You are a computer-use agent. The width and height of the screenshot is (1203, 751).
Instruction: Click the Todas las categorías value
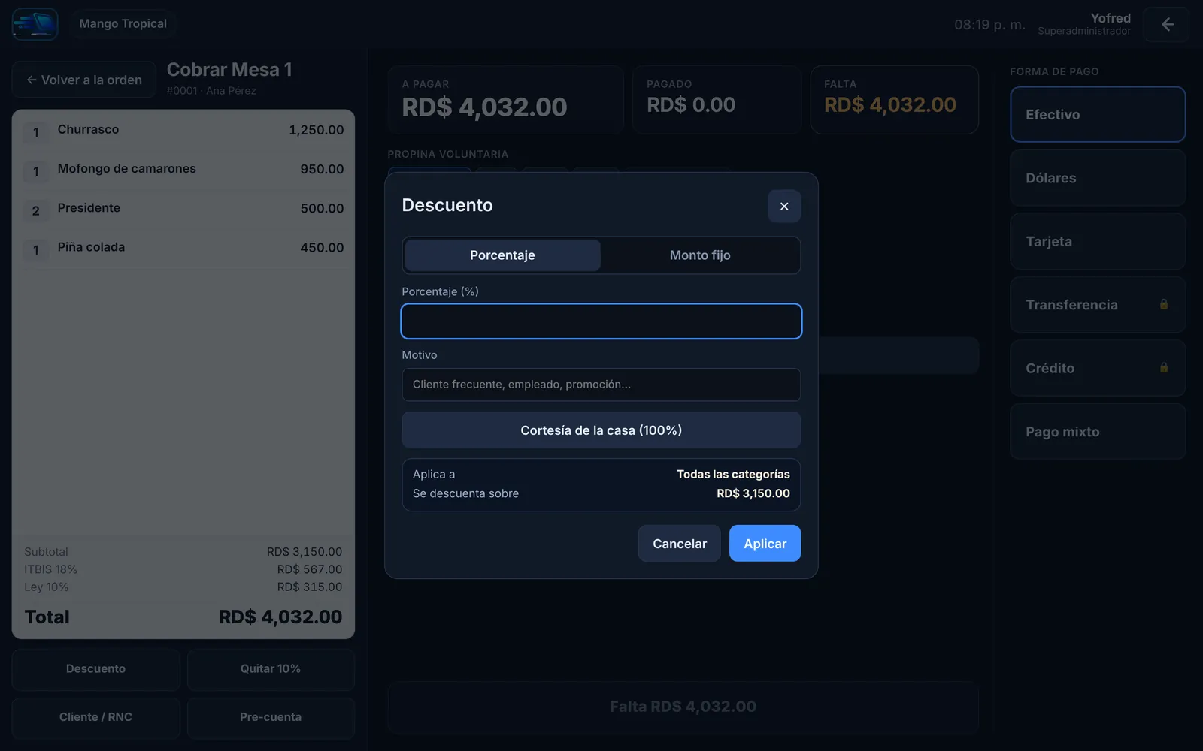[733, 475]
